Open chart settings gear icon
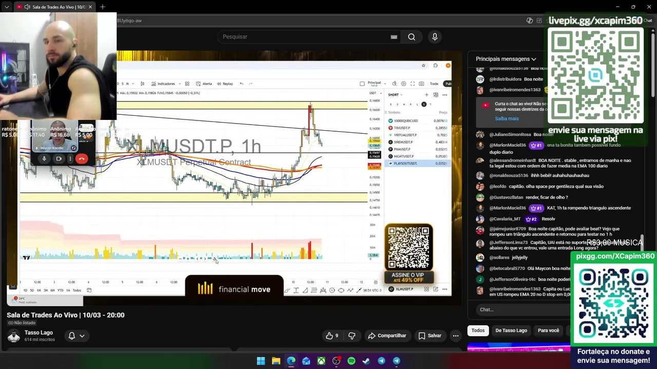Viewport: 657px width, 369px height. click(403, 84)
